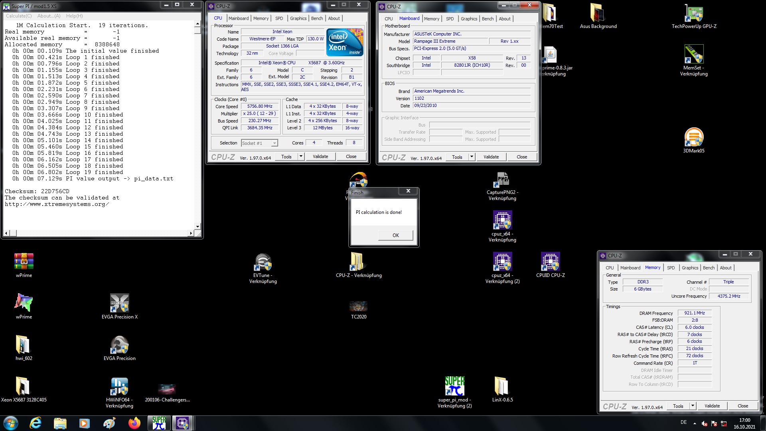This screenshot has height=431, width=766.
Task: Open hwi_602 folder icon
Action: pyautogui.click(x=24, y=347)
